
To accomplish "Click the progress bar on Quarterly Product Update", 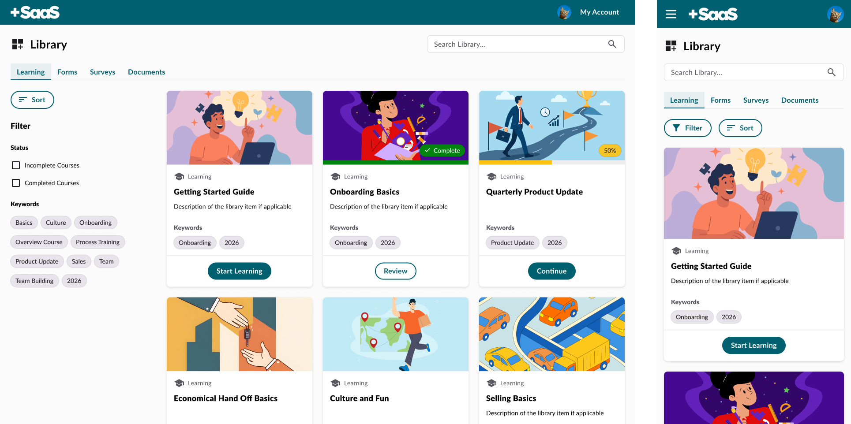I will coord(552,163).
